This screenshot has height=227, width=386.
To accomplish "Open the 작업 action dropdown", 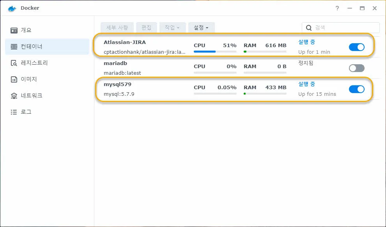I will pos(171,27).
